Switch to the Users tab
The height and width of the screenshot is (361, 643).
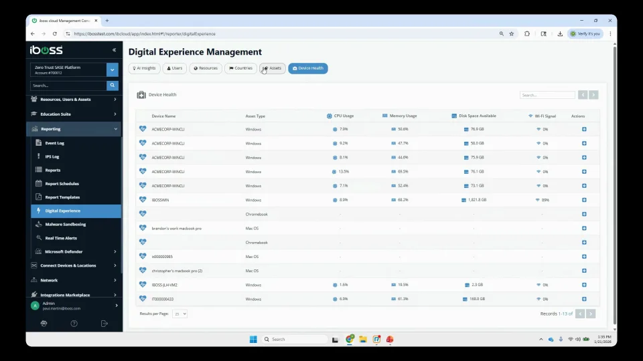click(x=175, y=68)
